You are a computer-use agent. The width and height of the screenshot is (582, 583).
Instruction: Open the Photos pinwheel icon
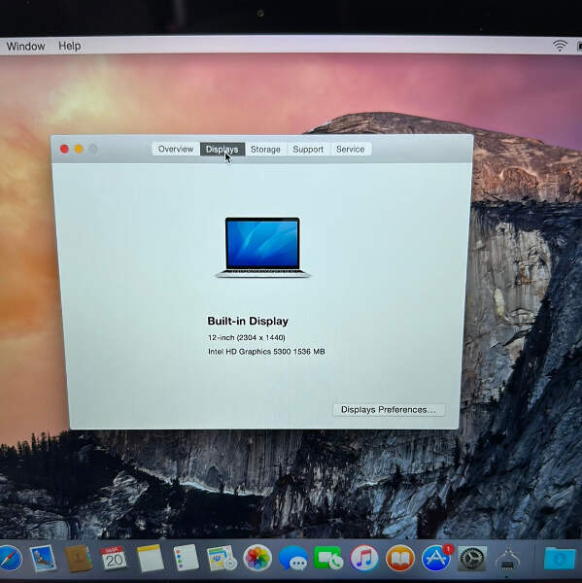(257, 558)
